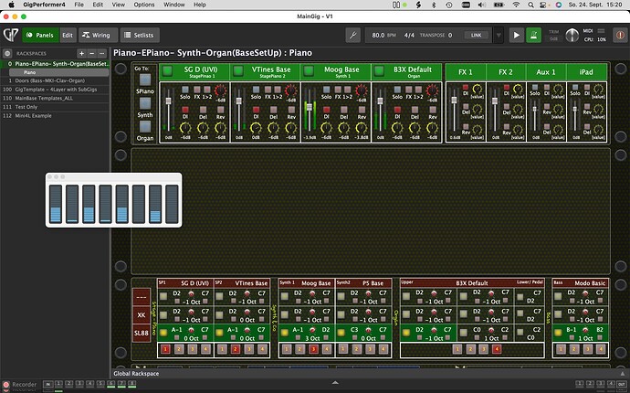This screenshot has height=393, width=630.
Task: Turn yellow DI knob in VTines Base channel
Action: pyautogui.click(x=256, y=128)
